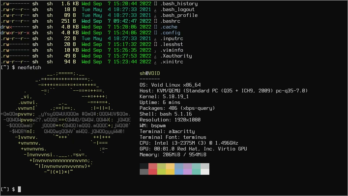Click the dark gray swatch in lower palette row
Screen dimensions: 348x196
144,172
